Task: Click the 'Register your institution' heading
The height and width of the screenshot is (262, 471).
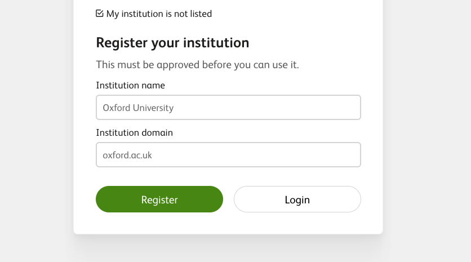Action: point(172,43)
